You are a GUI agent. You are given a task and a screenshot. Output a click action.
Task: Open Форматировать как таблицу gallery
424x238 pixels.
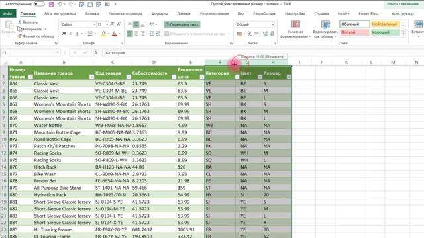tap(325, 29)
